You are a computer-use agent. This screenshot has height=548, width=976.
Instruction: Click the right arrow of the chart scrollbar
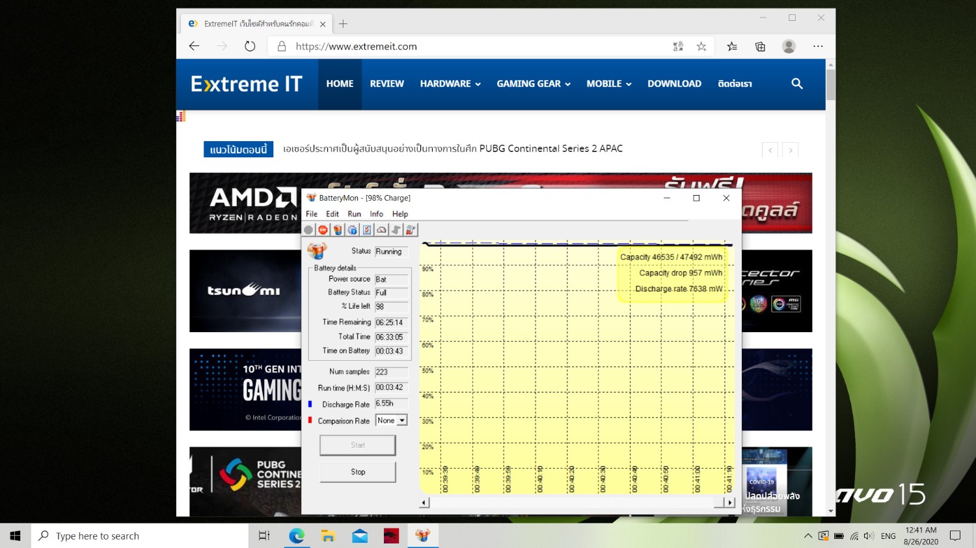730,502
